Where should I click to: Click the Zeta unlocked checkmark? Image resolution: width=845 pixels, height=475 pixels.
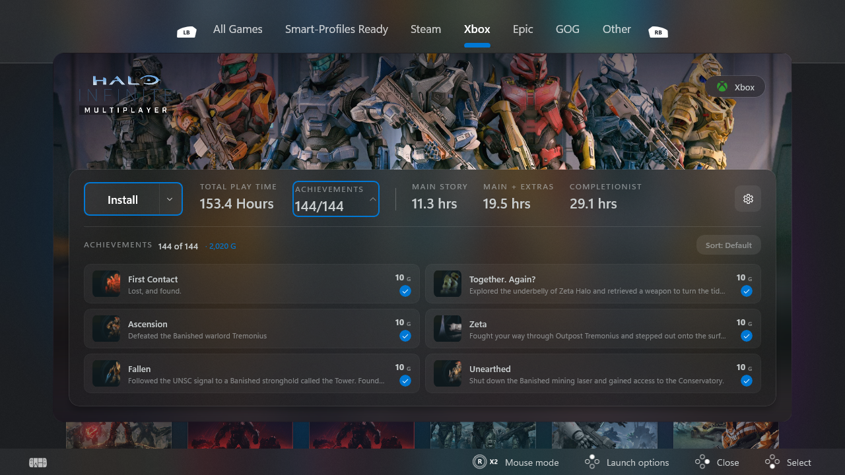click(747, 336)
